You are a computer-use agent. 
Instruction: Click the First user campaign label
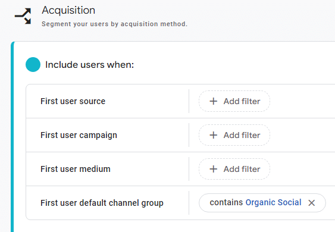79,135
